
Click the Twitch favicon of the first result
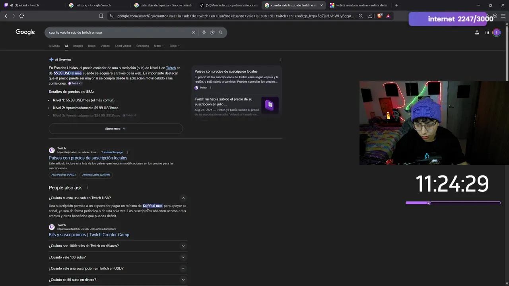point(52,150)
